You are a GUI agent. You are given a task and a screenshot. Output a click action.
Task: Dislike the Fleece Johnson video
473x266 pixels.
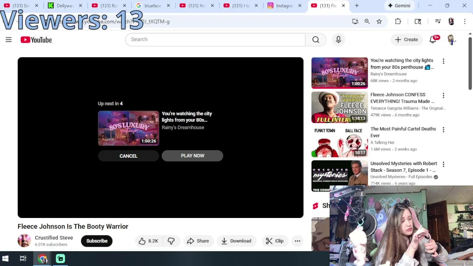point(171,241)
